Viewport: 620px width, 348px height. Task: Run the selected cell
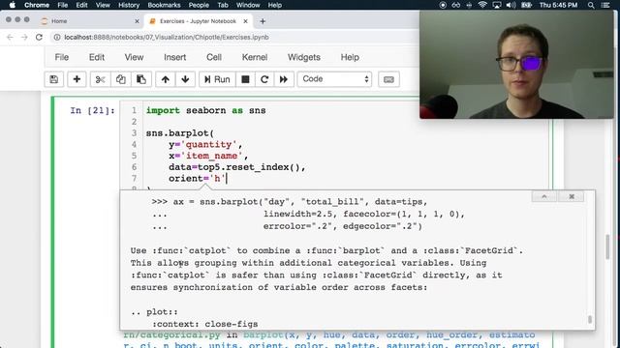(x=217, y=79)
